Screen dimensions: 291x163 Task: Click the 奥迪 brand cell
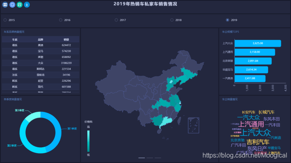(40, 45)
